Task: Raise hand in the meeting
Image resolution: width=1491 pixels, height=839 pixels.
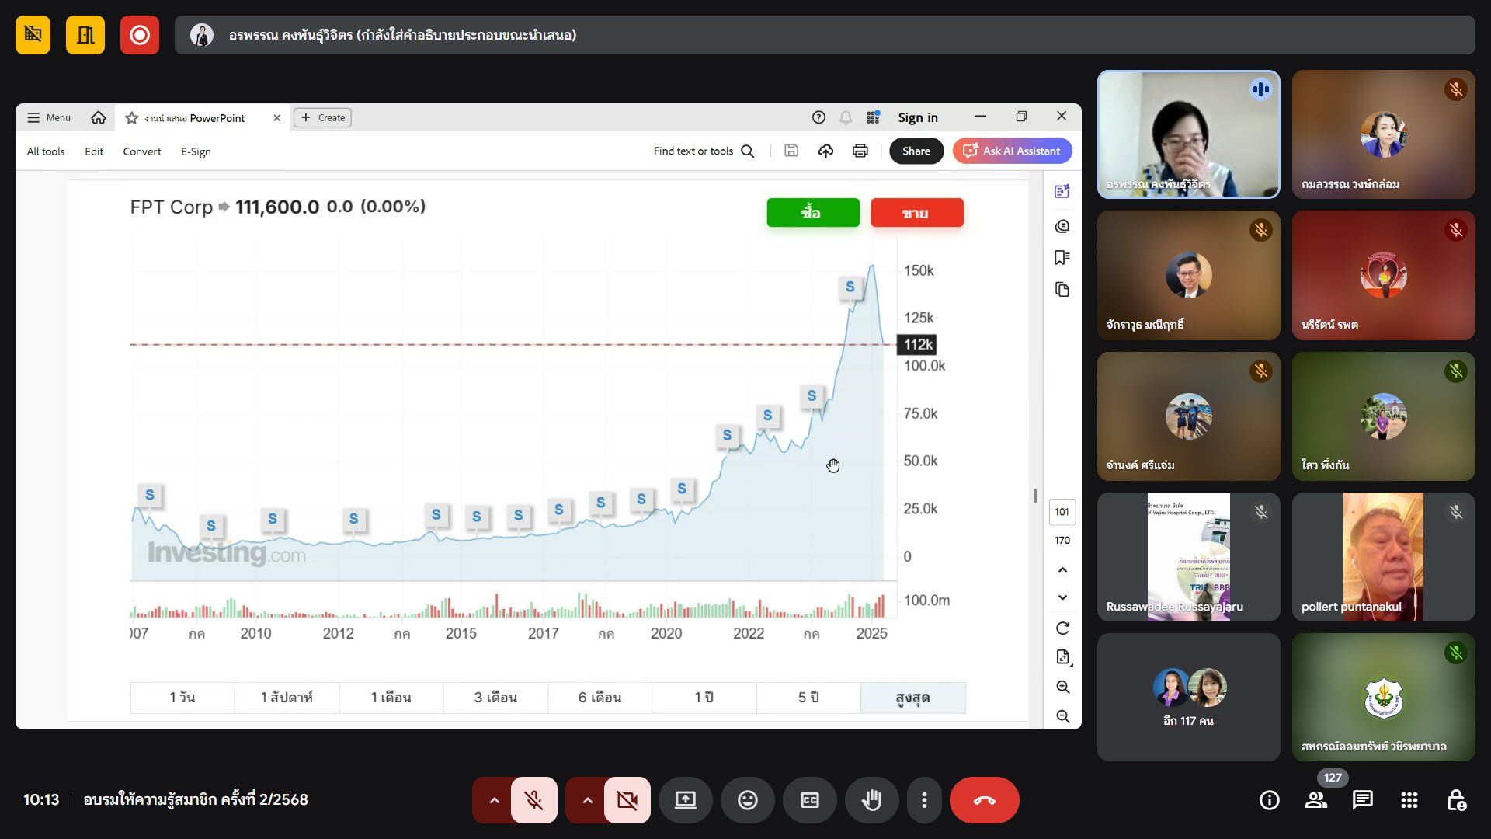Action: 872,800
